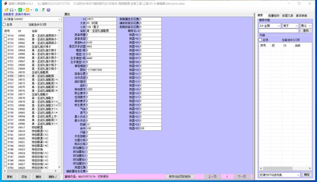This screenshot has width=317, height=182.
Task: Check the checkbox for row 8749
Action: pos(5,164)
